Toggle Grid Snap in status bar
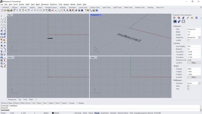The width and height of the screenshot is (202, 114). click(78, 113)
